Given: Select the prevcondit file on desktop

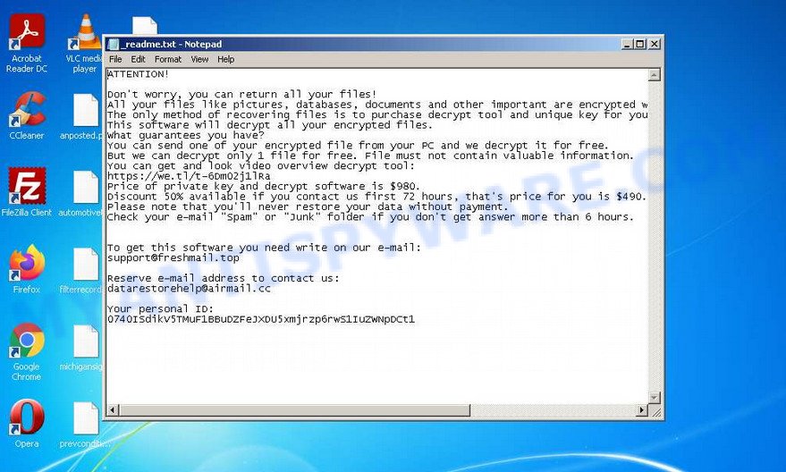Looking at the screenshot, I should (x=84, y=425).
